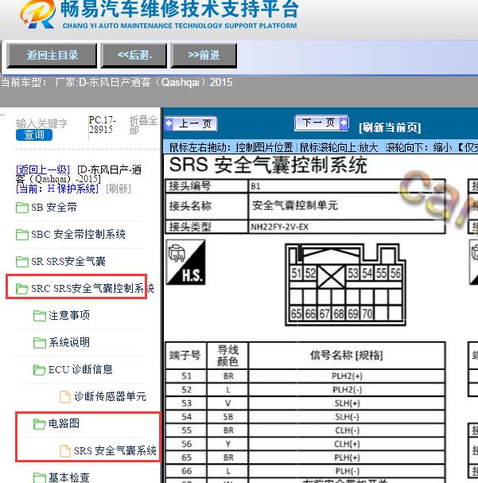Open the SB 安全带 tree item
478x483 pixels.
[54, 208]
